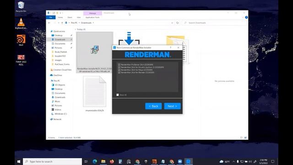Screen dimensions: 293x165
Task: Open Houdini from taskbar
Action: (x=154, y=161)
